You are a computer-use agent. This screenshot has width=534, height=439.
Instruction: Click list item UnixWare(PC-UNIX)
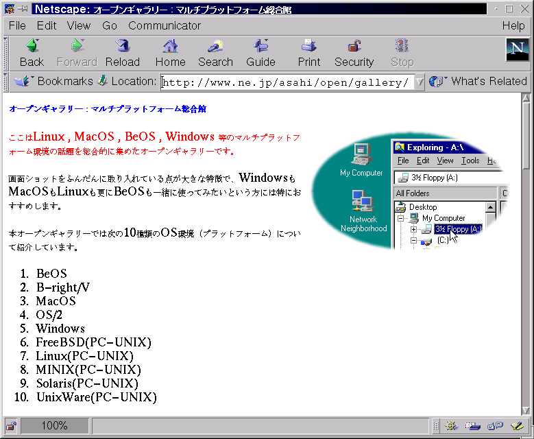tap(97, 397)
